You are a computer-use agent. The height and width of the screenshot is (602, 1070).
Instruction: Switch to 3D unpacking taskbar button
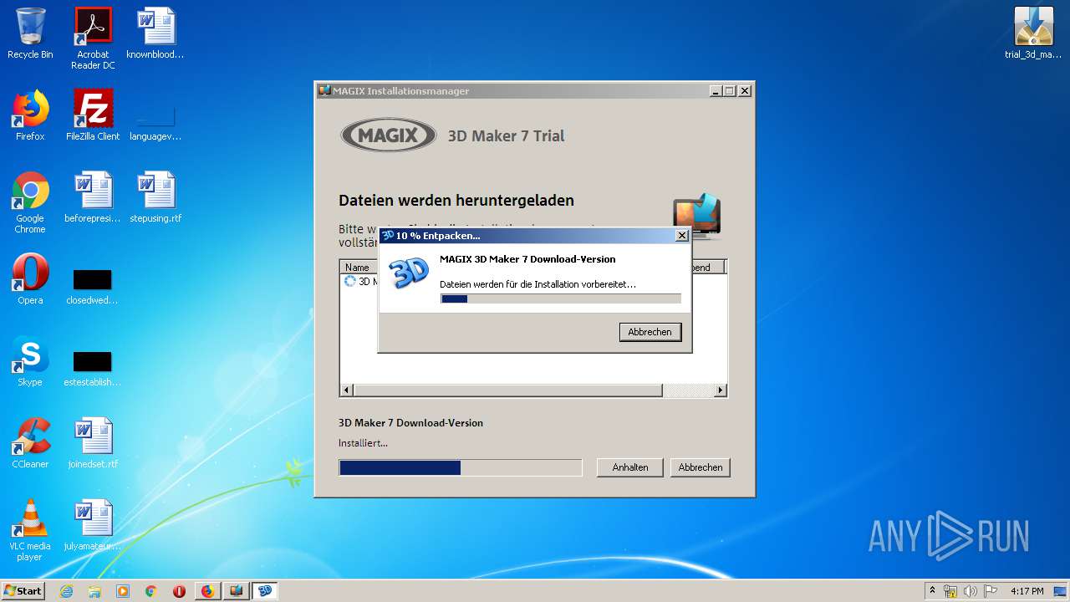pos(265,591)
